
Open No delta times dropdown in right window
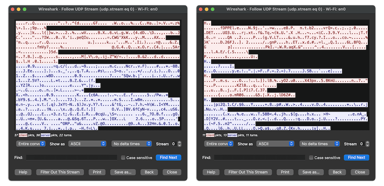320,144
